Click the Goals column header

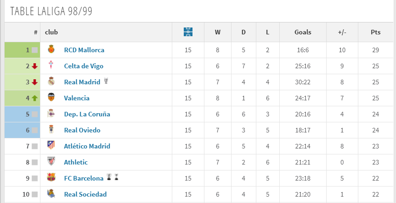coord(303,32)
